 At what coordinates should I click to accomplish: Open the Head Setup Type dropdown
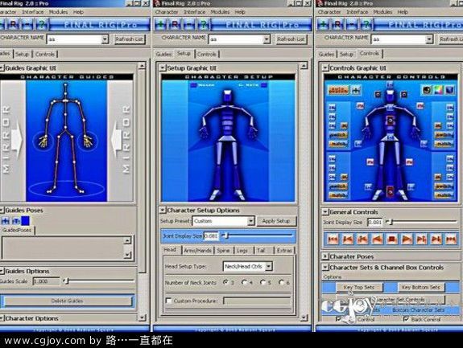click(x=269, y=266)
